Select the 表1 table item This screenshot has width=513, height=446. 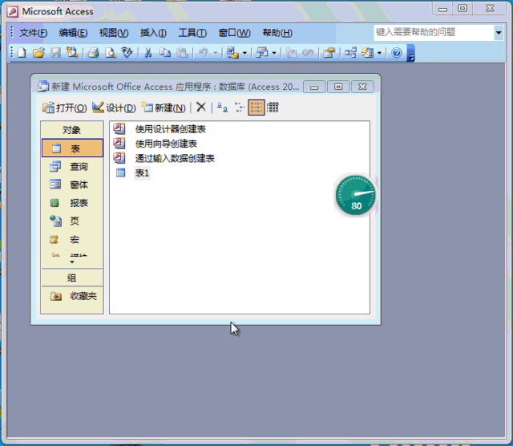pyautogui.click(x=133, y=173)
